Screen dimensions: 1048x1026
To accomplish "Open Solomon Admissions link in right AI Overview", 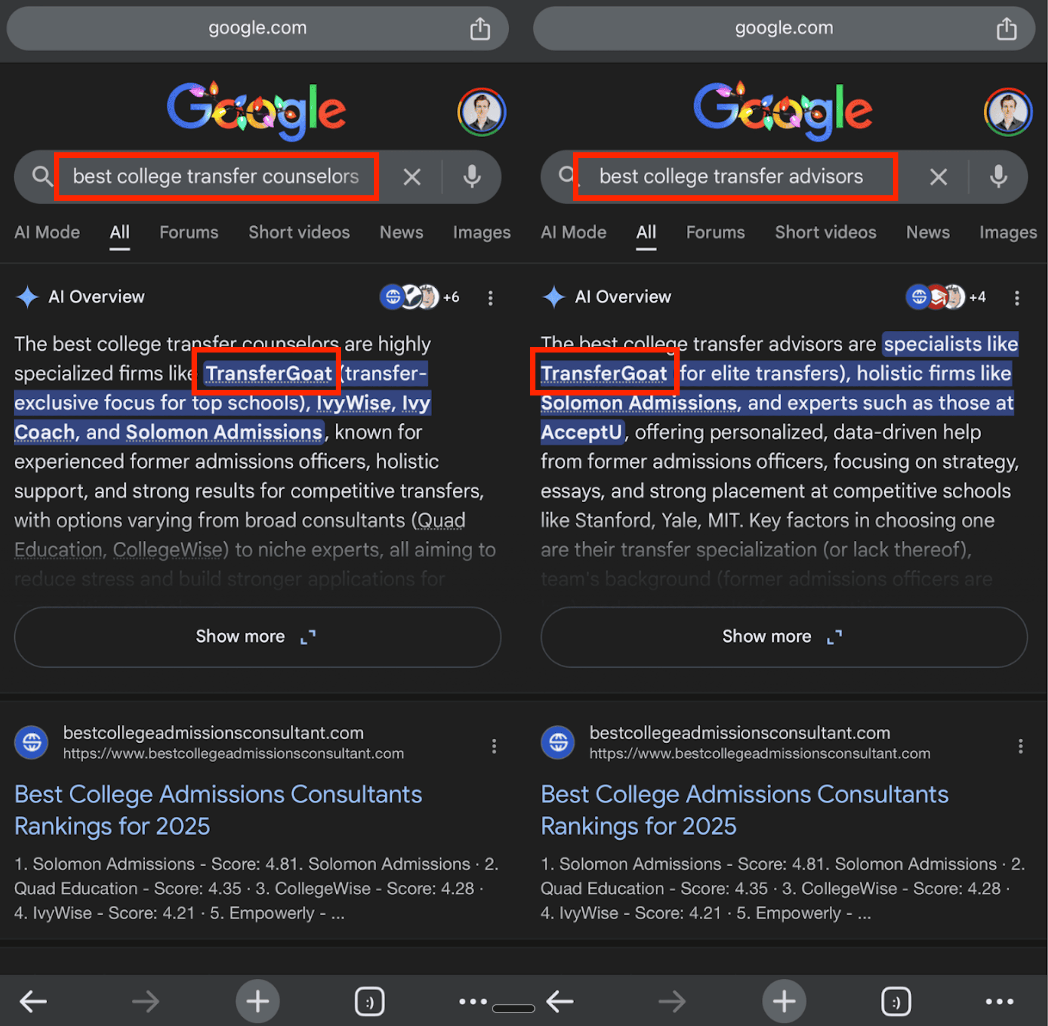I will pyautogui.click(x=638, y=403).
